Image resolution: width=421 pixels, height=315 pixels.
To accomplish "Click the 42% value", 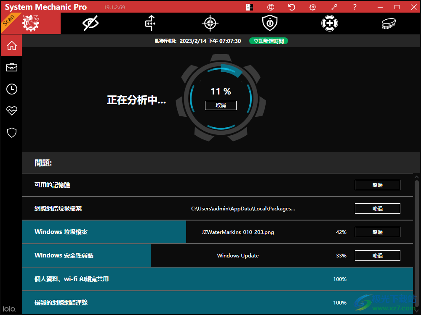I will 341,232.
